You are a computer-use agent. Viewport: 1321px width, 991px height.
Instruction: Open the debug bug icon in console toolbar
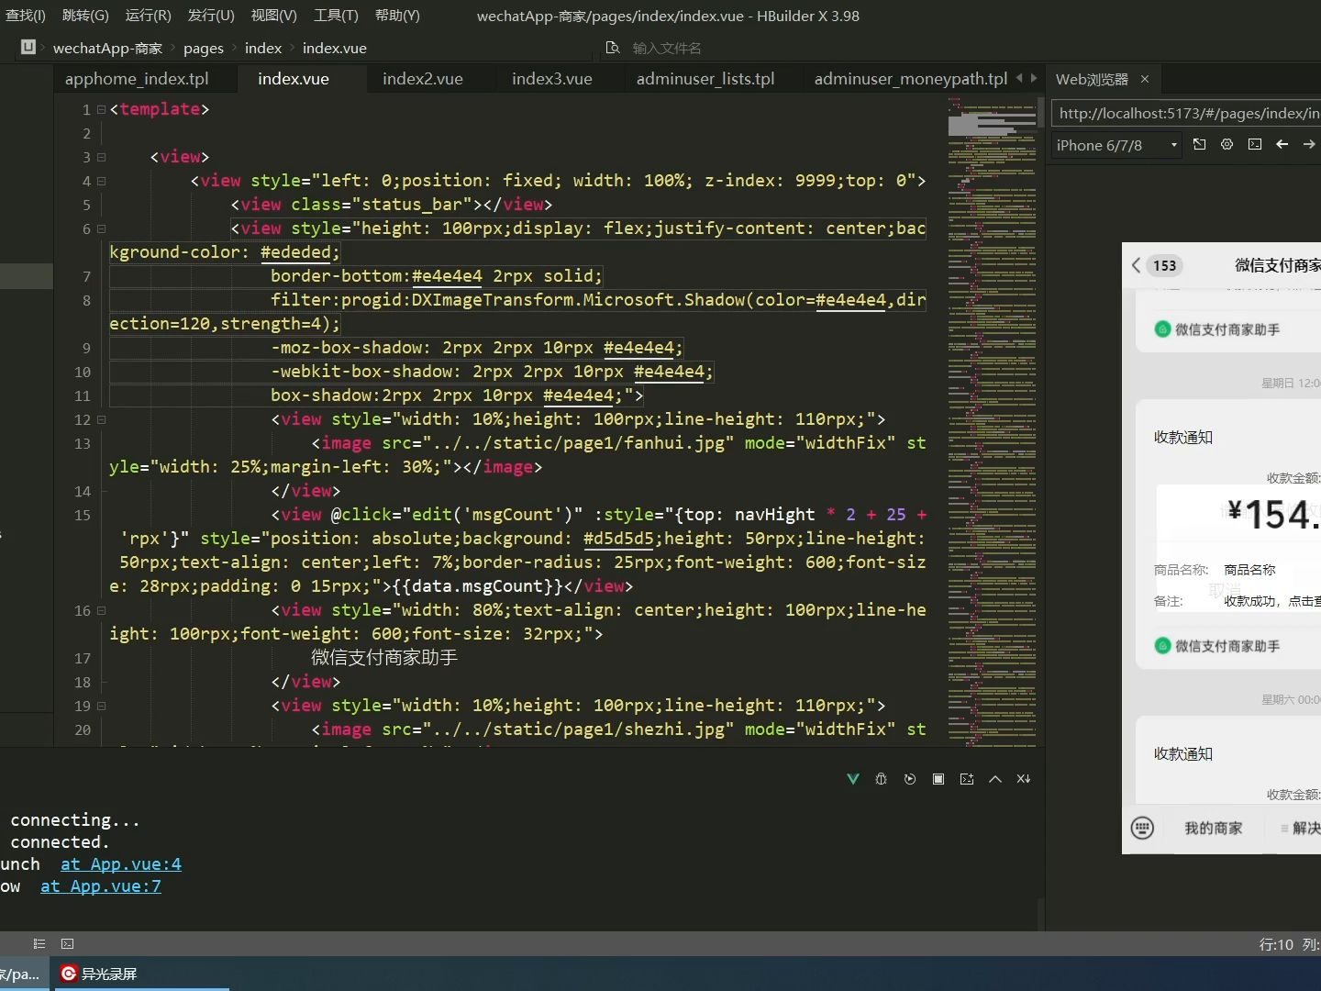882,779
